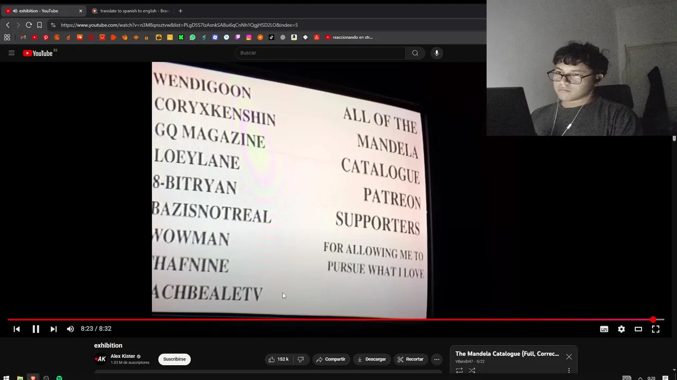Open a new browser tab
677x380 pixels.
point(180,11)
